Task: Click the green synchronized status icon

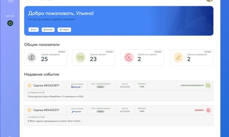Action: (208, 85)
